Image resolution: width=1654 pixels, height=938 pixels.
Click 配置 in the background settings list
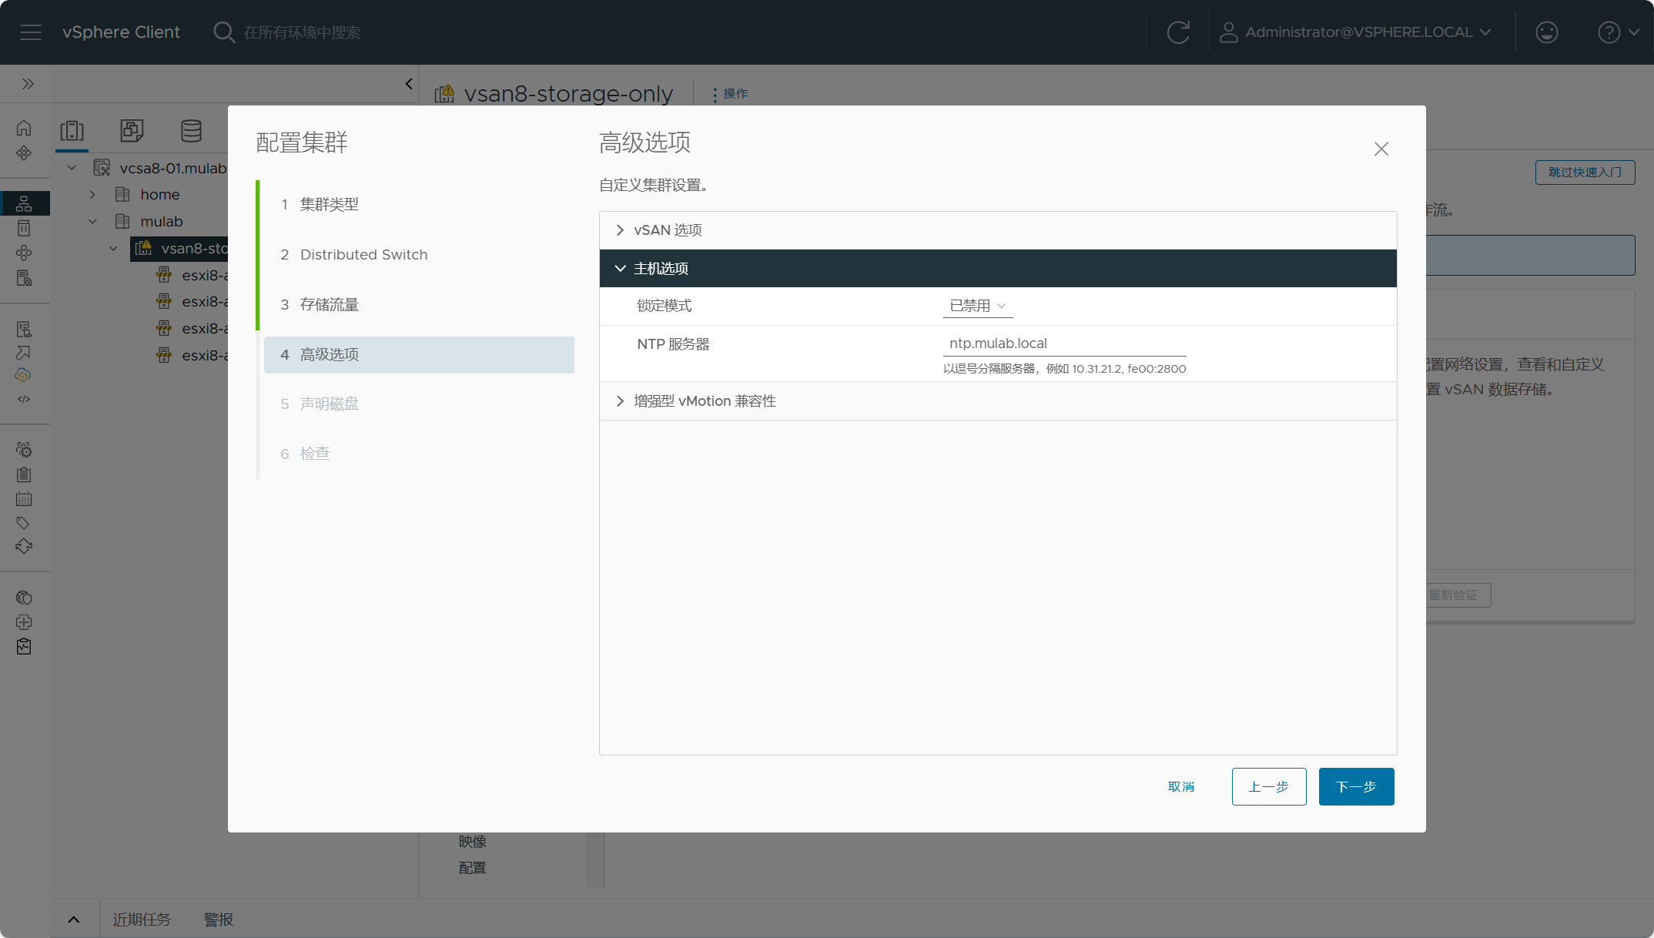[x=472, y=868]
